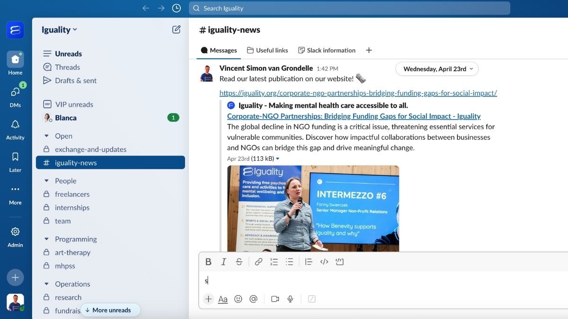Toggle strikethrough formatting
The image size is (568, 319).
239,262
